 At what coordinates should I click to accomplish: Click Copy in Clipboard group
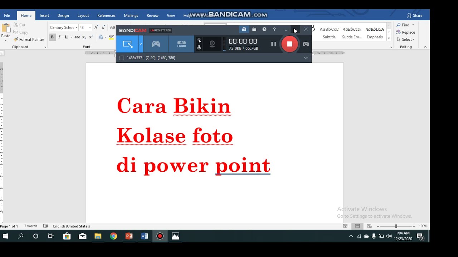(x=20, y=32)
